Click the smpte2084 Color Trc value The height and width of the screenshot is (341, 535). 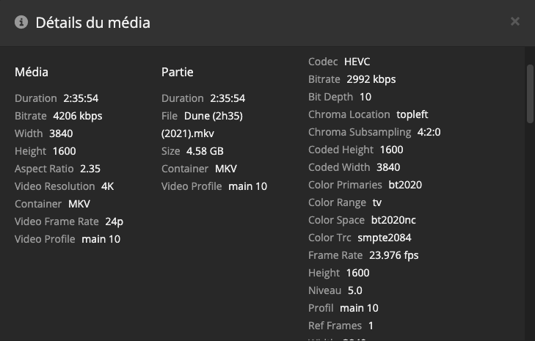[384, 238]
